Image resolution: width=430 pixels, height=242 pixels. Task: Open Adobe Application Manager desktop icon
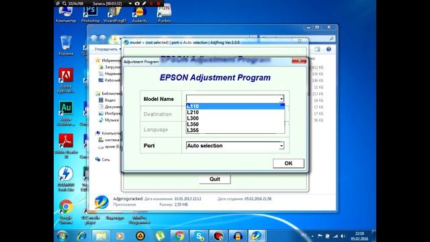66,80
